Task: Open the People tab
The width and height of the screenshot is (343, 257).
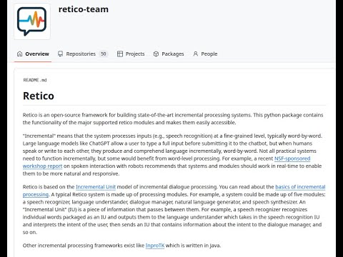Action: [x=205, y=54]
